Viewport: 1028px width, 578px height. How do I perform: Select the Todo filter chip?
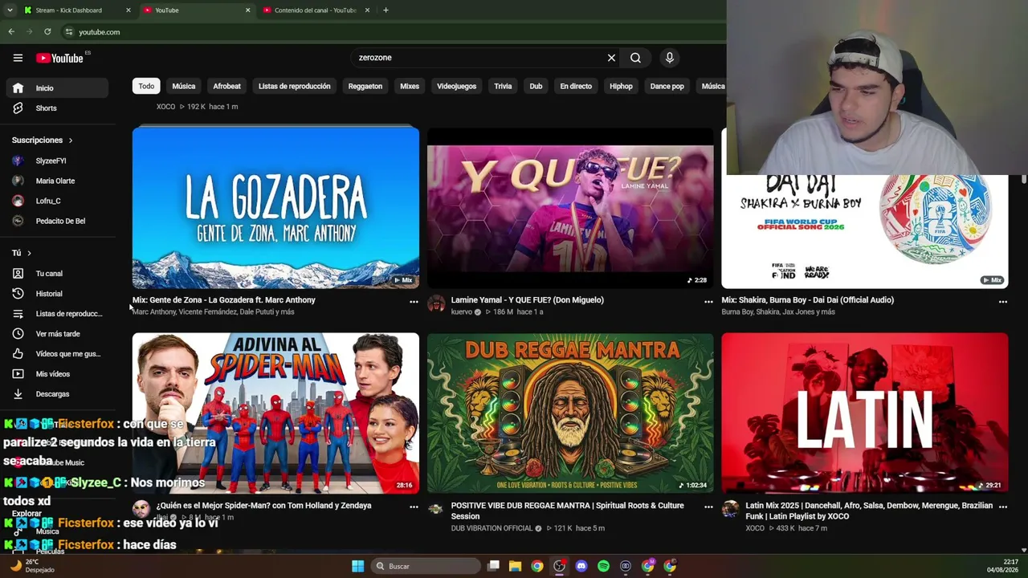coord(146,86)
